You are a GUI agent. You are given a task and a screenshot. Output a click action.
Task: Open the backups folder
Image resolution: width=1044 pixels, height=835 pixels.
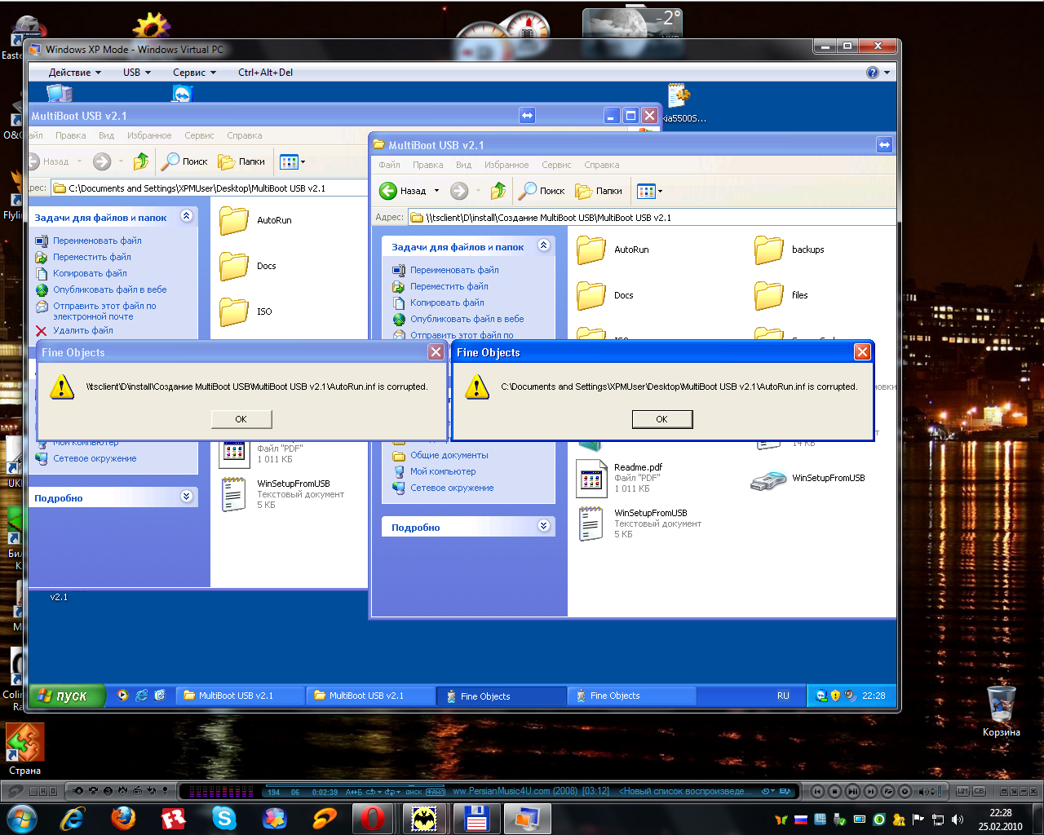pyautogui.click(x=770, y=250)
